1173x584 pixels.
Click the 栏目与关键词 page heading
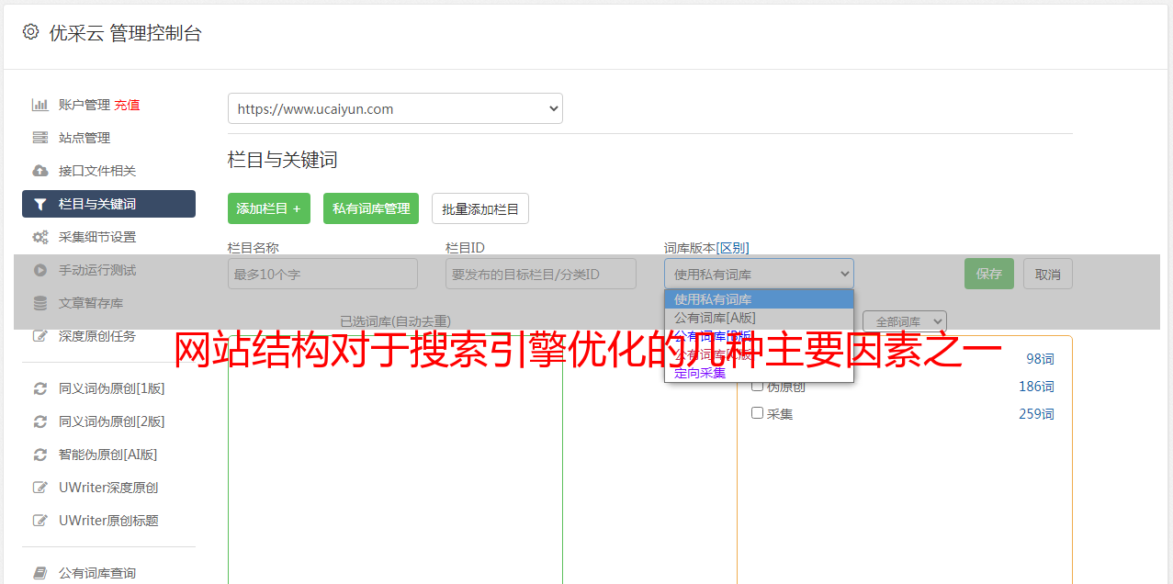pyautogui.click(x=283, y=160)
